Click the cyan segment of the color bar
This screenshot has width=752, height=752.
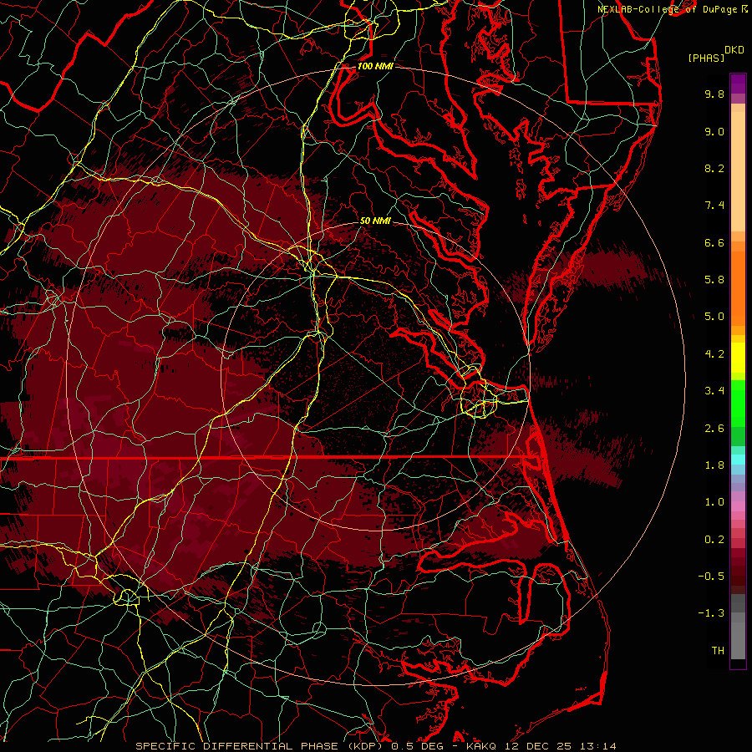point(738,460)
